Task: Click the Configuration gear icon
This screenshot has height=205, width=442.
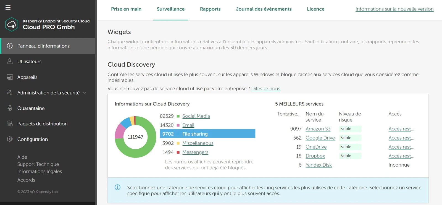Action: click(10, 139)
